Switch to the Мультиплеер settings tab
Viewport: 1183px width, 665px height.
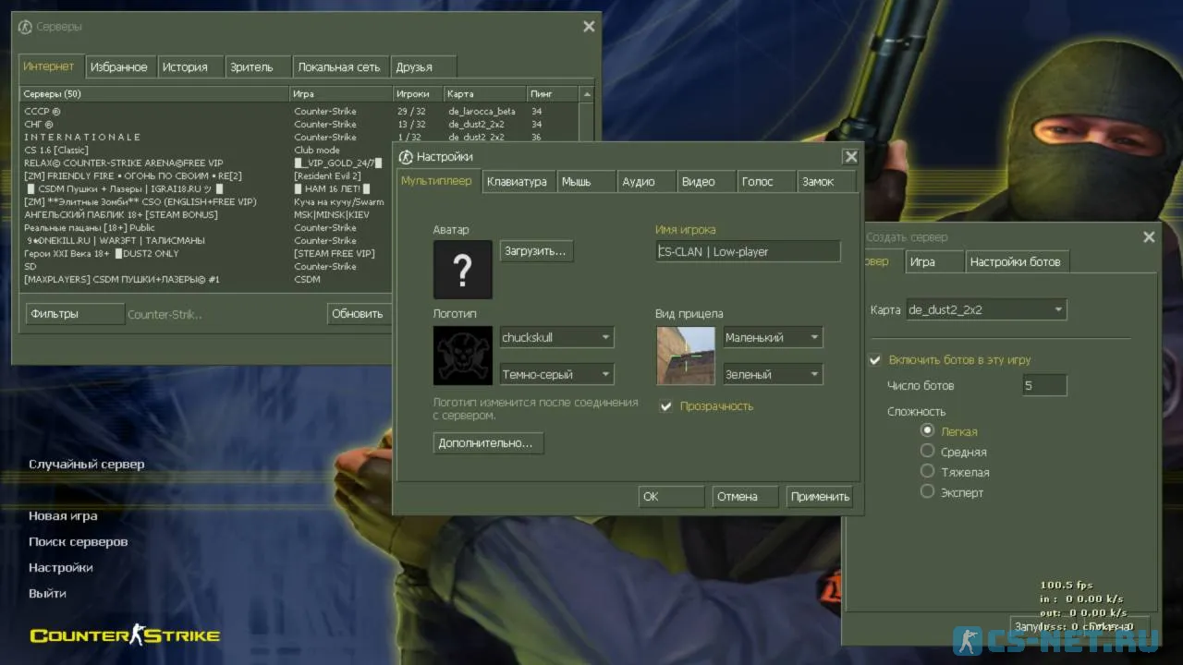(x=436, y=181)
